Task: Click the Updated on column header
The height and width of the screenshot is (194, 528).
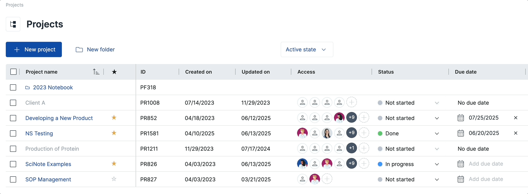Action: coord(256,72)
